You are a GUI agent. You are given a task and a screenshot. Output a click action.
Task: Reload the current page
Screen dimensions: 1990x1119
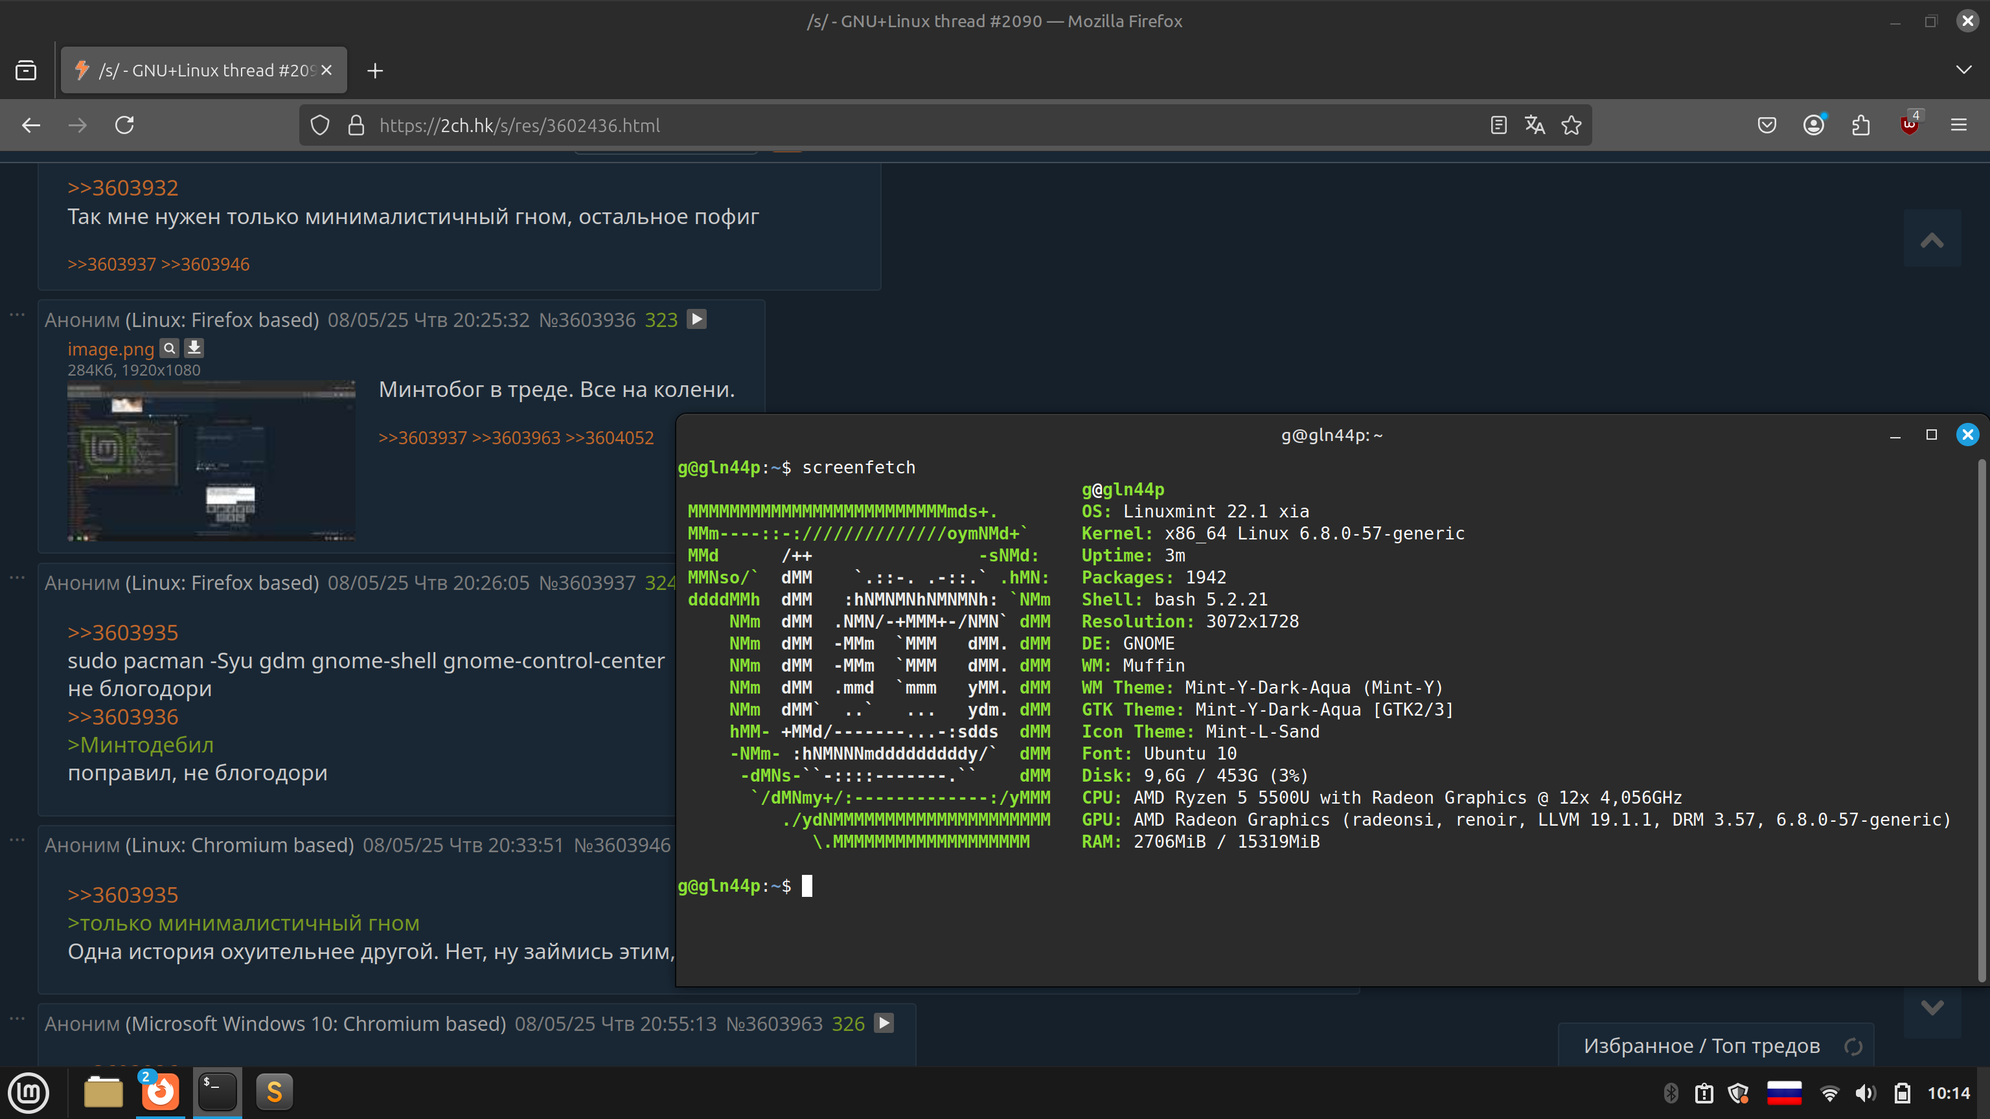click(x=124, y=125)
